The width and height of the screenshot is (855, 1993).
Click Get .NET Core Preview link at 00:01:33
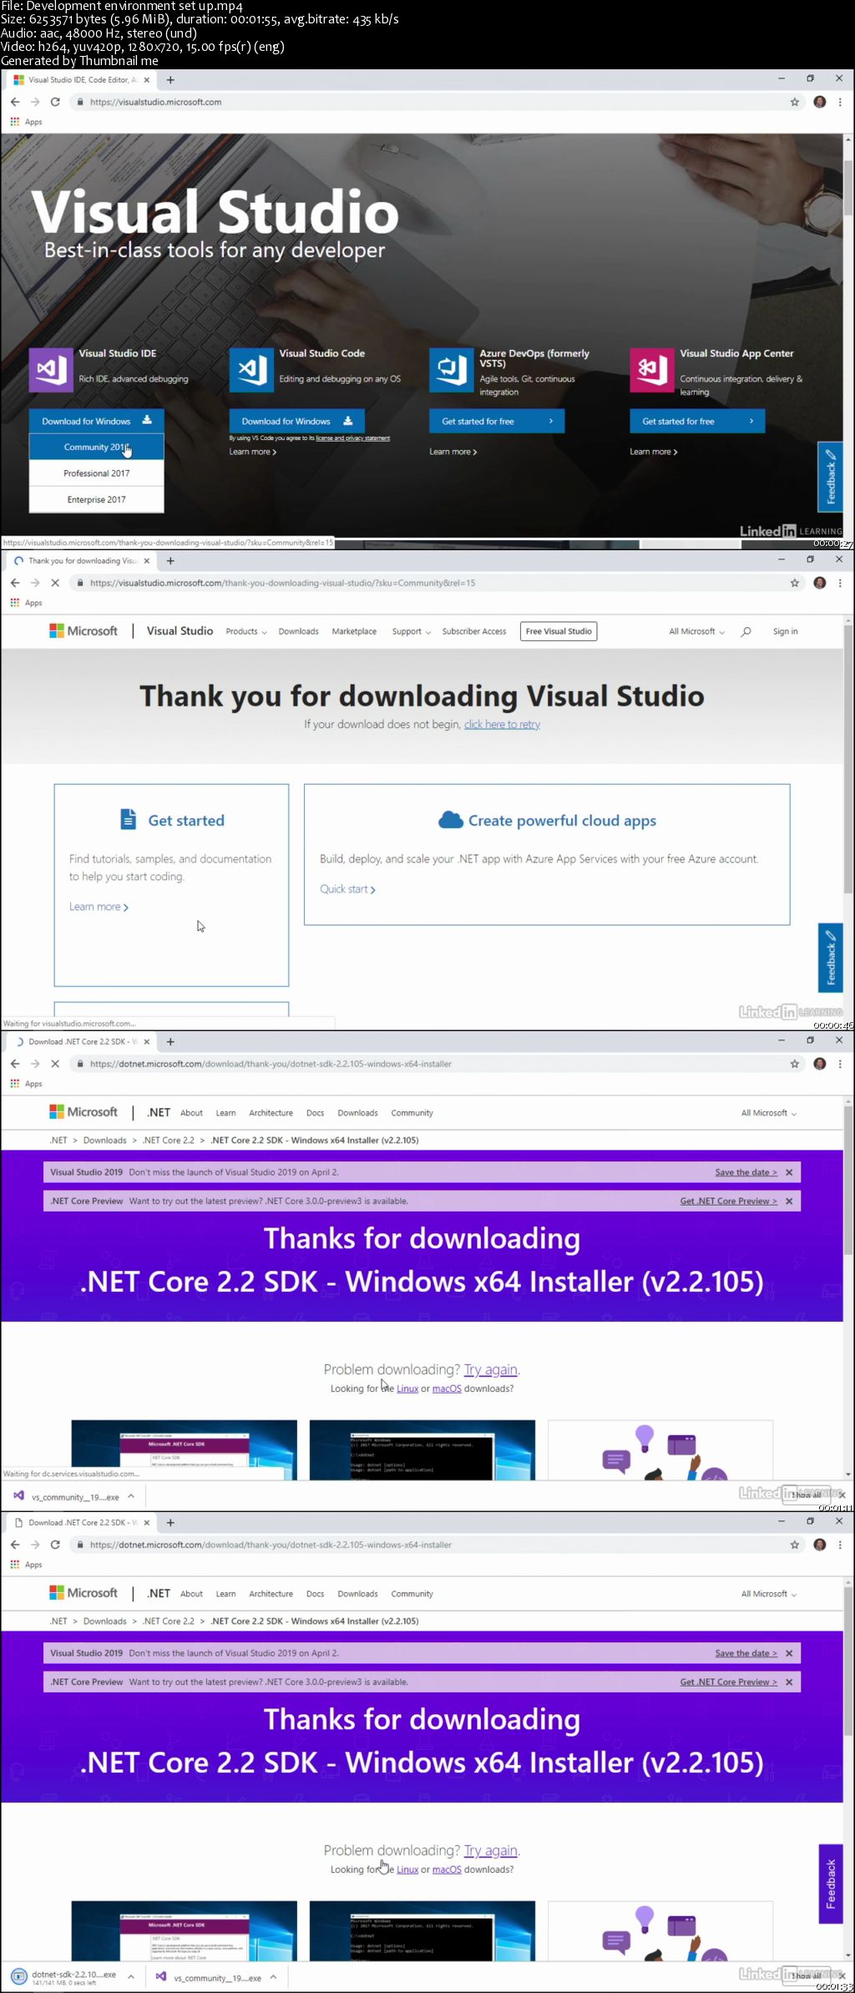point(728,1682)
